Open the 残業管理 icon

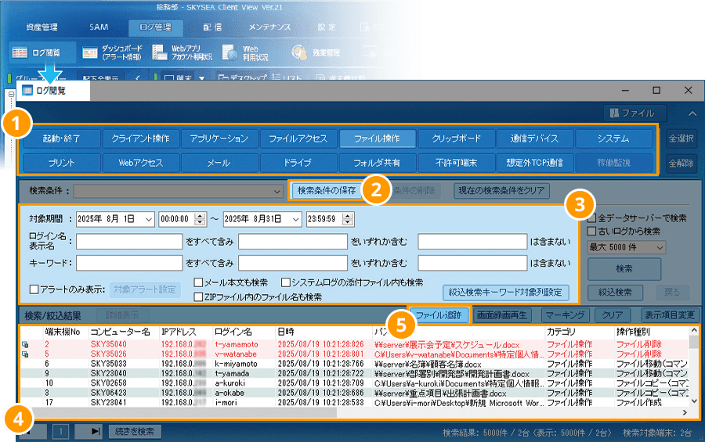click(299, 52)
